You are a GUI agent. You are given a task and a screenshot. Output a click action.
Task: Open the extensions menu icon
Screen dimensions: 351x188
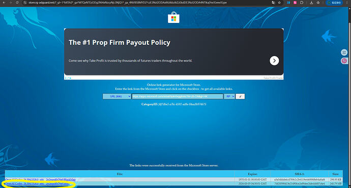pyautogui.click(x=302, y=3)
